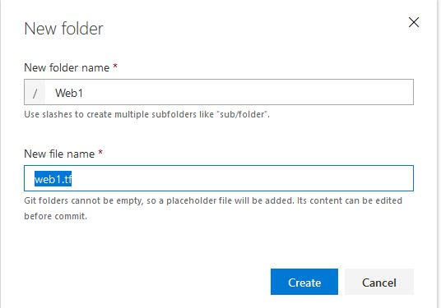Click the Create button
441x308 pixels.
point(304,282)
